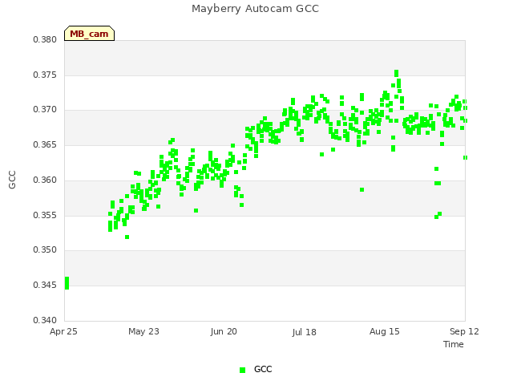Click the 0.340 y-axis value
This screenshot has width=513, height=385.
tap(45, 320)
